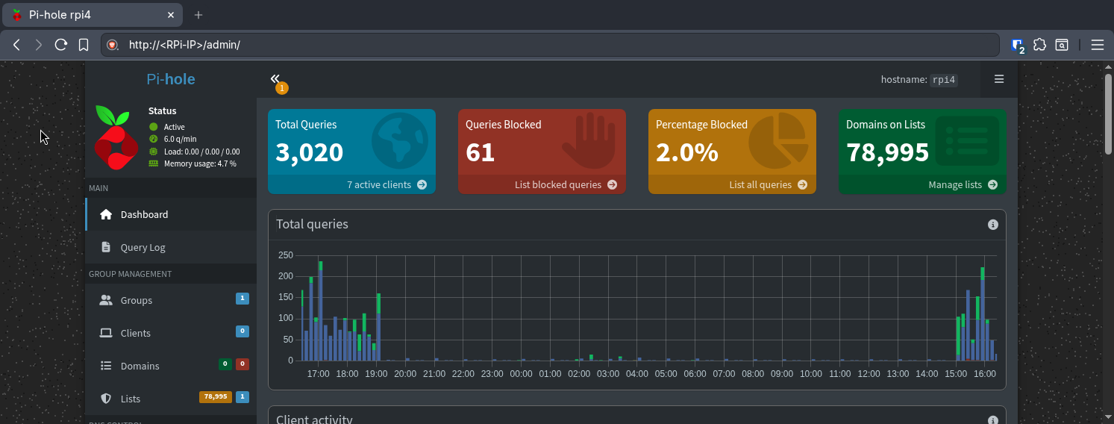The height and width of the screenshot is (424, 1114).
Task: Click the Brave shield icon in the address bar
Action: [x=113, y=45]
